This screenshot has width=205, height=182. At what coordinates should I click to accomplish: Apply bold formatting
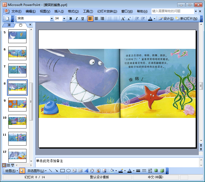[x=71, y=19]
